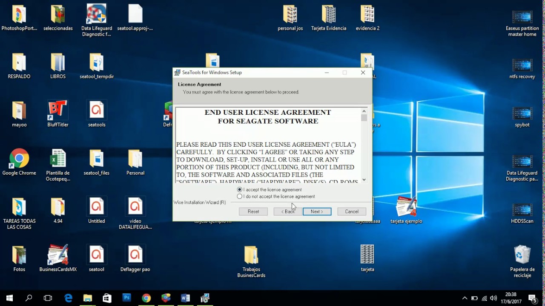This screenshot has width=545, height=306.
Task: Open the Action Center notifications icon
Action: click(x=532, y=298)
